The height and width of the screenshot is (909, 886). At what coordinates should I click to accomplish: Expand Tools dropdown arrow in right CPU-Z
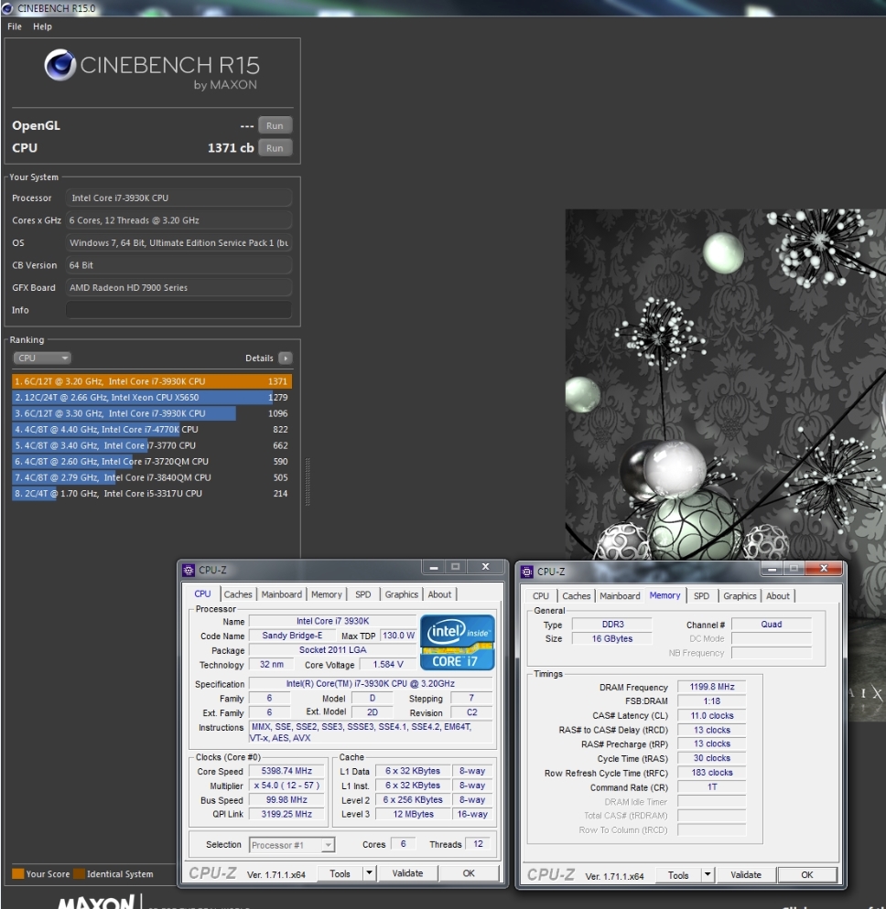tap(708, 875)
